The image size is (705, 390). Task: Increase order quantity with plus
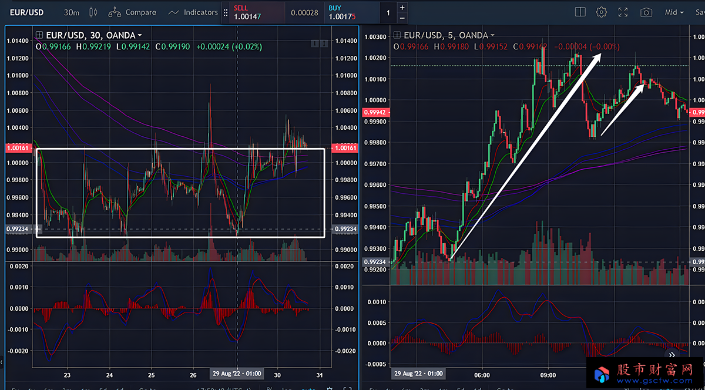(x=402, y=8)
